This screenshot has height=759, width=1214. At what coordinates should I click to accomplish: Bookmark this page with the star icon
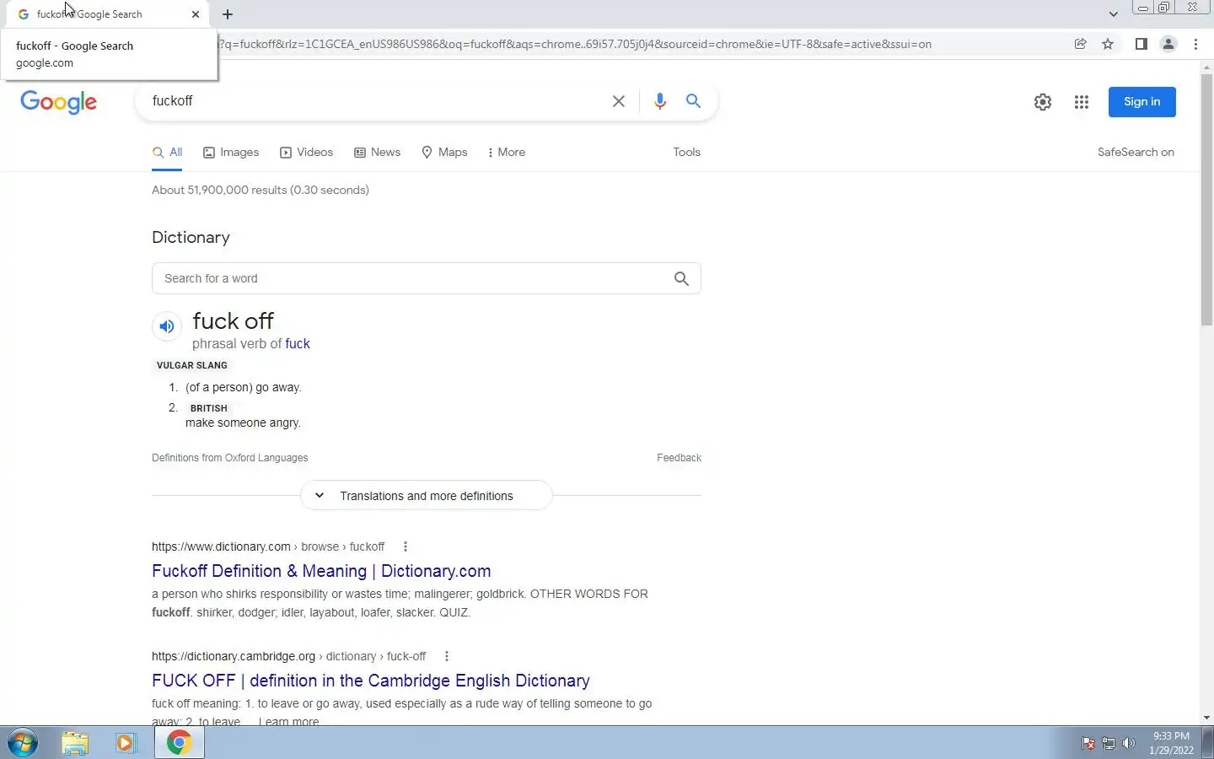1108,44
